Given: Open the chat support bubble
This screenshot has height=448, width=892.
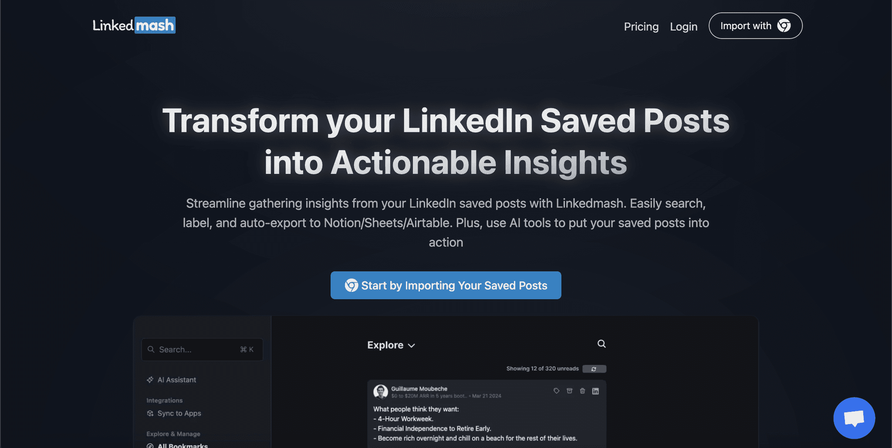Looking at the screenshot, I should 854,418.
